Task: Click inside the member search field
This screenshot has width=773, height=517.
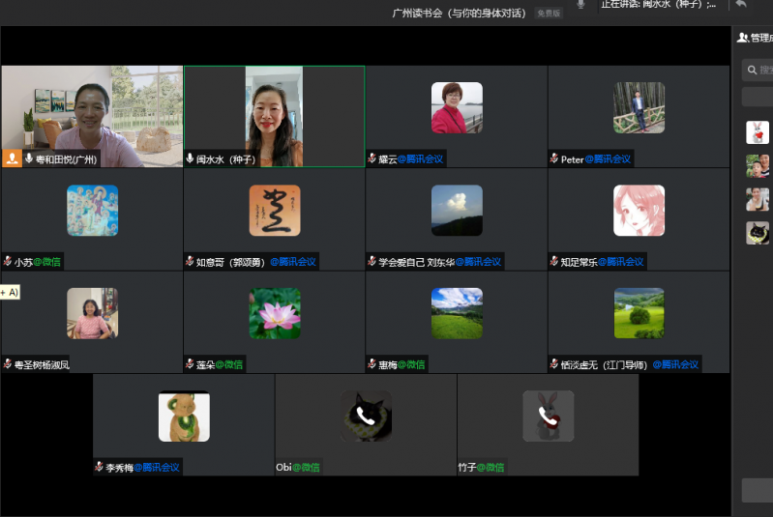Action: tap(765, 70)
